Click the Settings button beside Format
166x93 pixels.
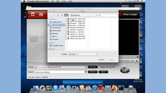tap(93, 67)
